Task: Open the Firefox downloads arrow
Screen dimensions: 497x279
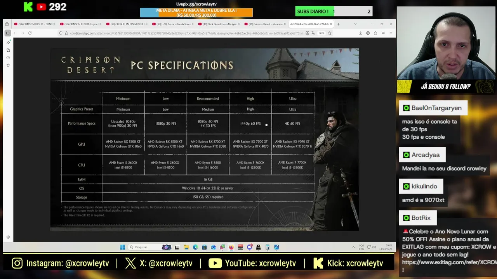Action: (x=360, y=33)
